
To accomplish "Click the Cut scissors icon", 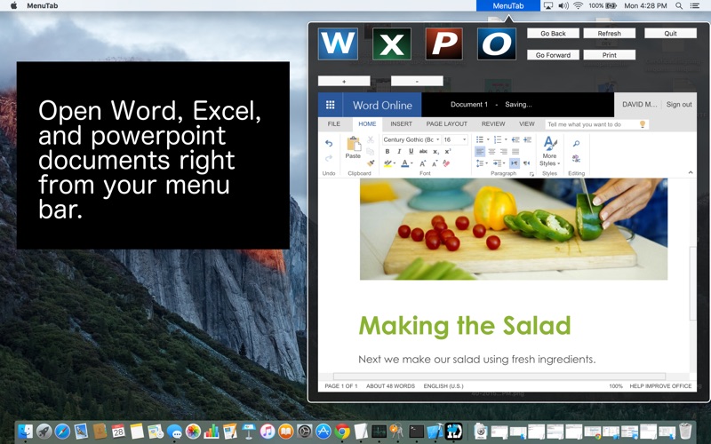I will pyautogui.click(x=370, y=139).
